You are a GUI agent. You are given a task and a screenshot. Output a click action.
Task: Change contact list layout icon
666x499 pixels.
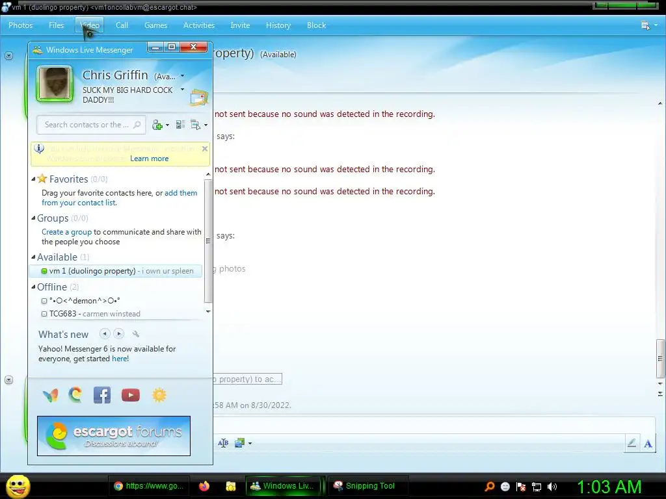click(181, 125)
